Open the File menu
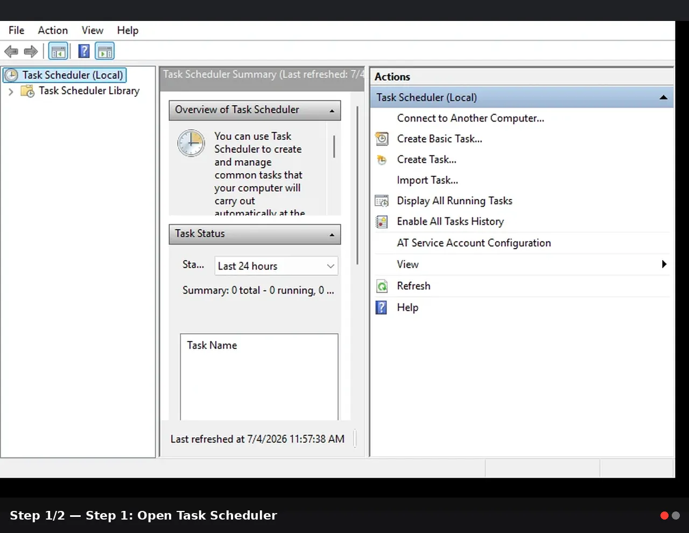This screenshot has width=689, height=533. tap(16, 31)
